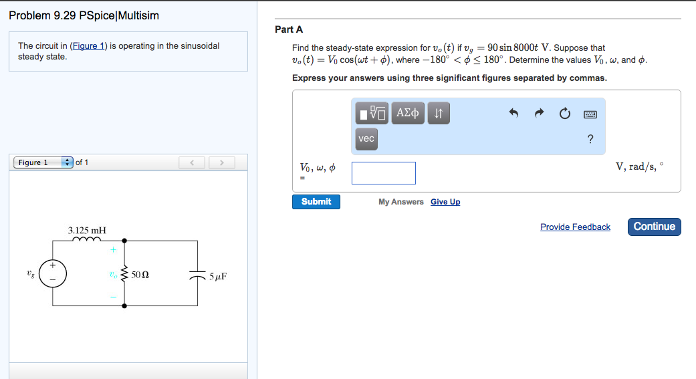Insert vector notation with vec button
This screenshot has width=696, height=379.
click(366, 139)
